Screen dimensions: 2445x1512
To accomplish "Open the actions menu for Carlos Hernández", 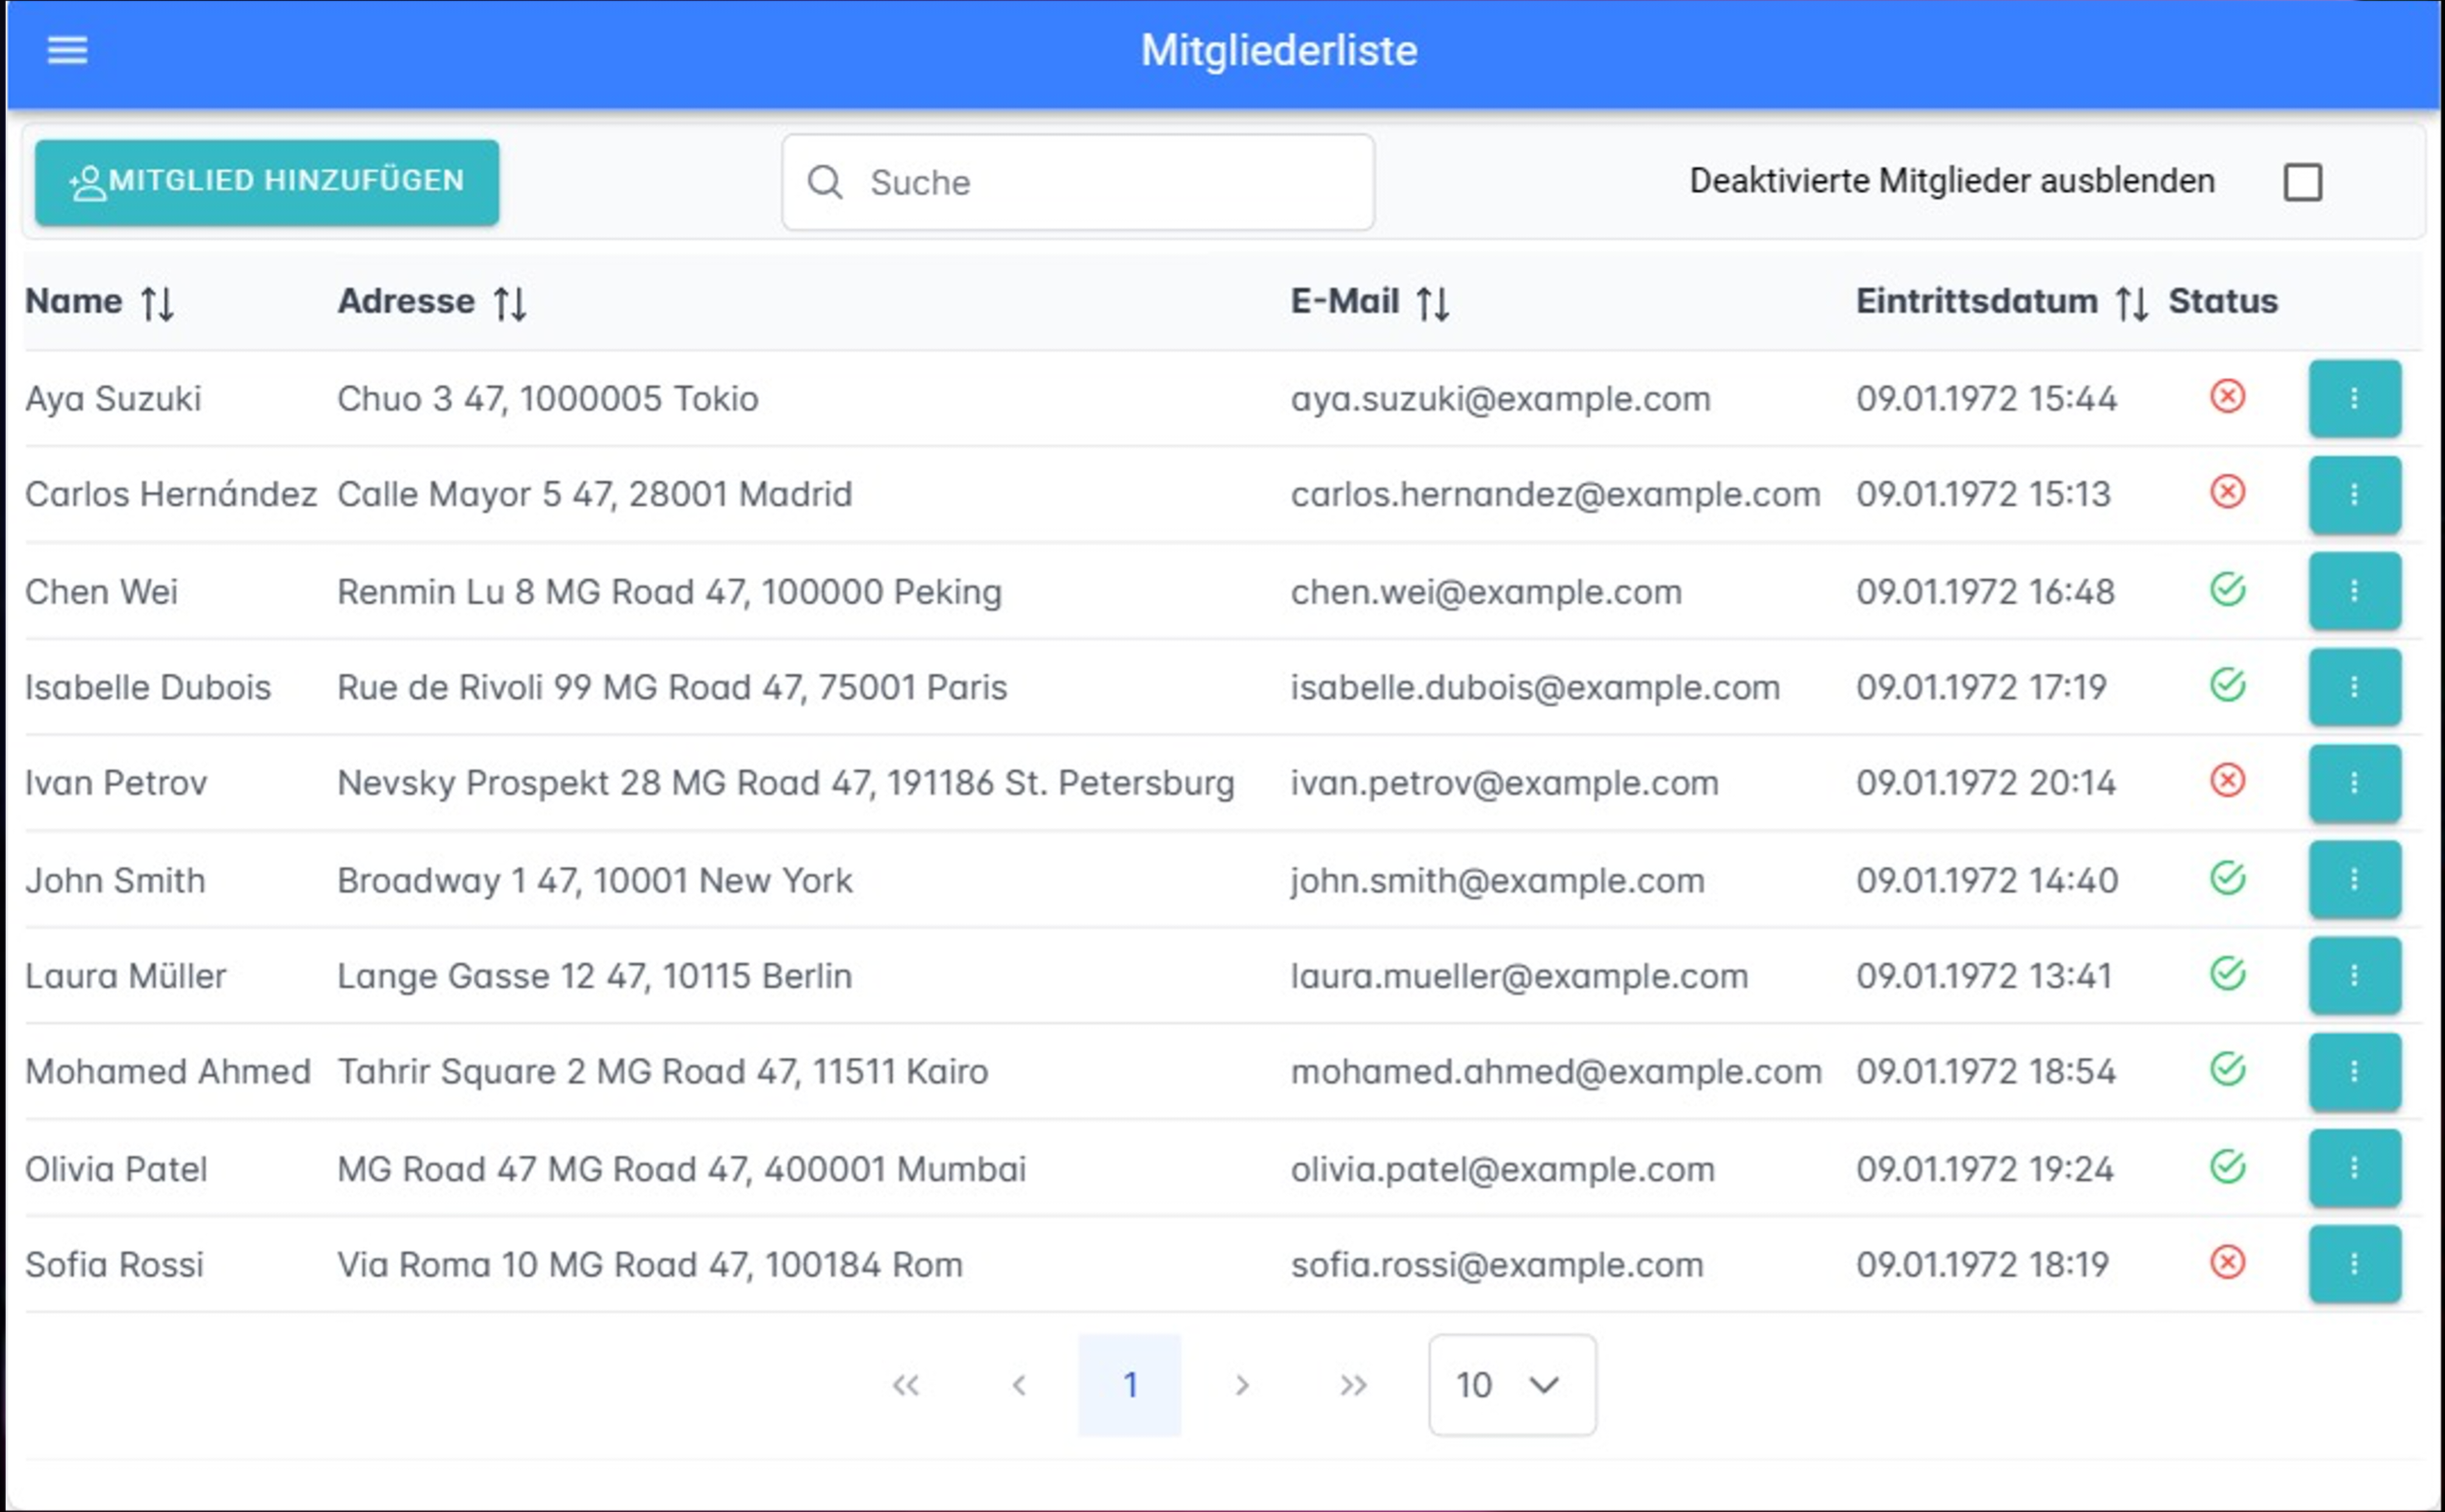I will (x=2354, y=494).
